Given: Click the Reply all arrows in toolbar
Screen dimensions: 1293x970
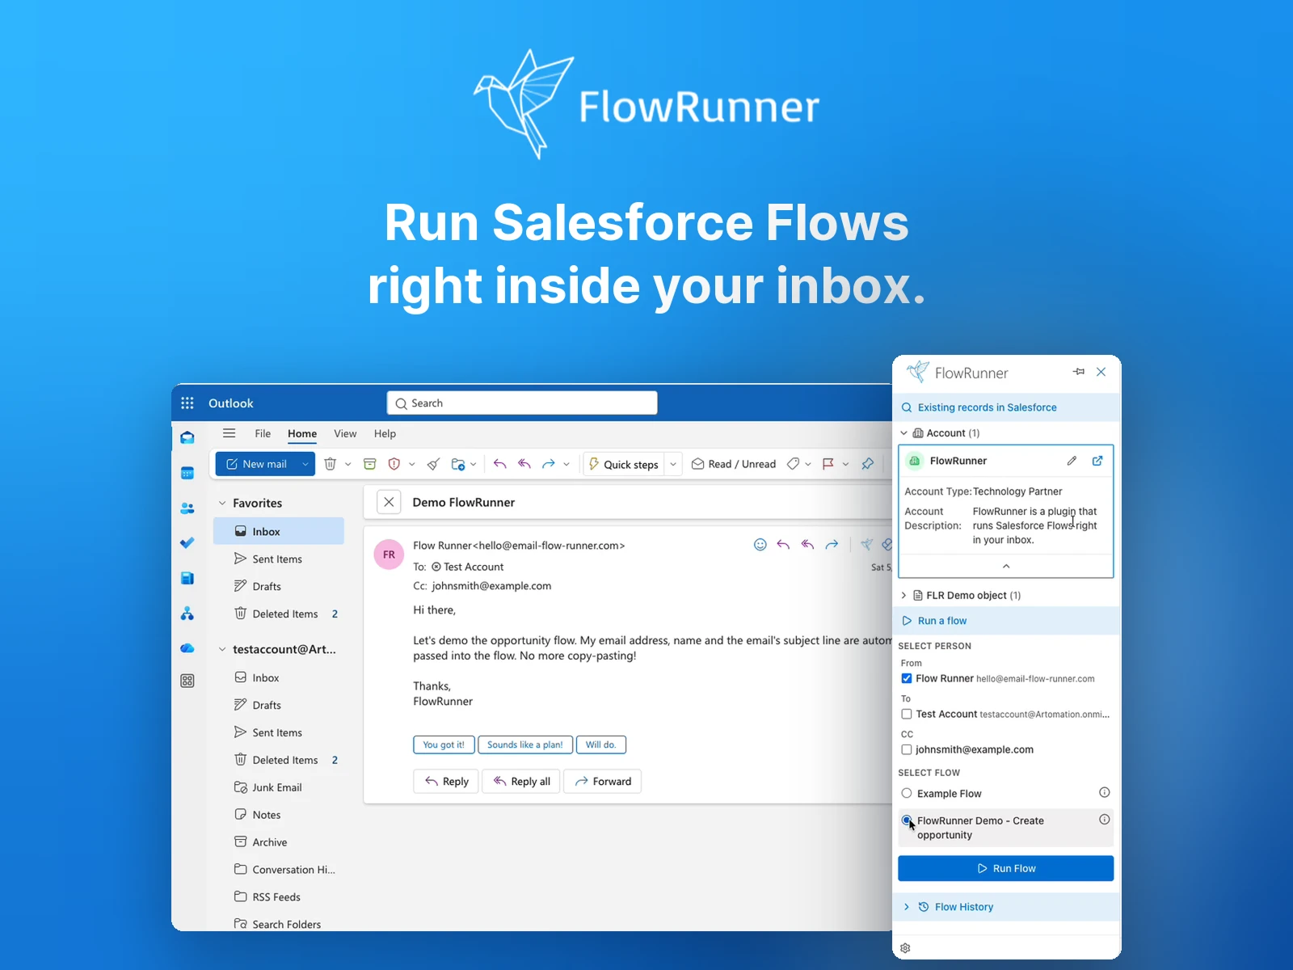Looking at the screenshot, I should [524, 464].
